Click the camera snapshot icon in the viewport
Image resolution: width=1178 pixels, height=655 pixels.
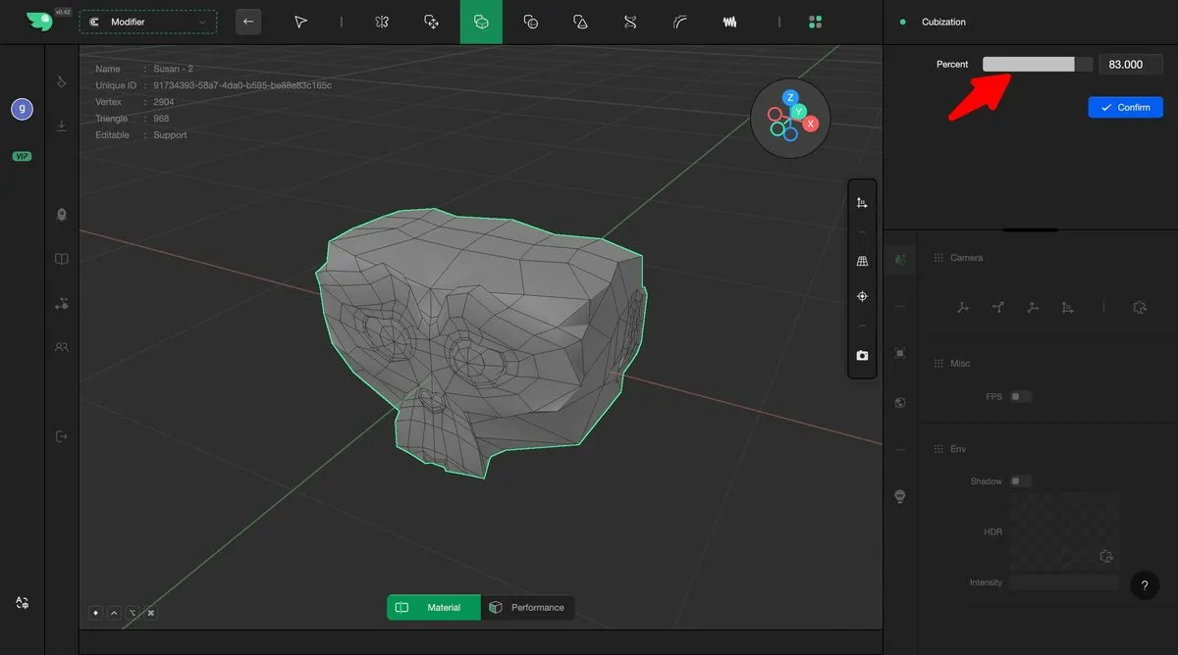click(862, 356)
